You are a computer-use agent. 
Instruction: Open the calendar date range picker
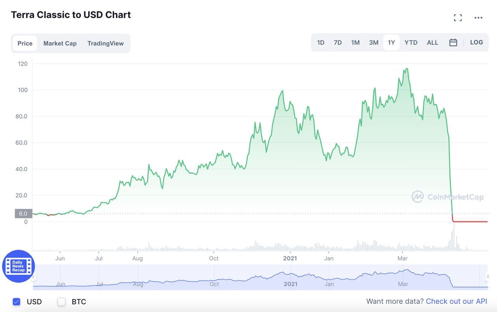(x=453, y=43)
